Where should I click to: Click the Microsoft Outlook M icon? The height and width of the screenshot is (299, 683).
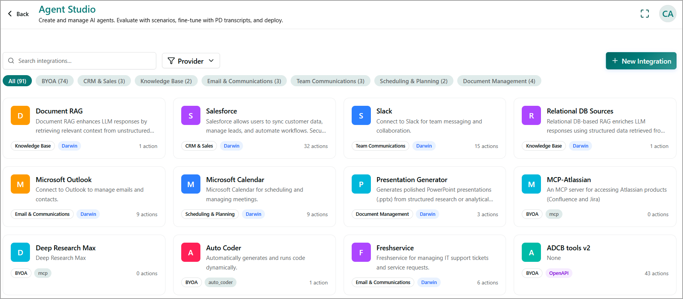tap(20, 184)
